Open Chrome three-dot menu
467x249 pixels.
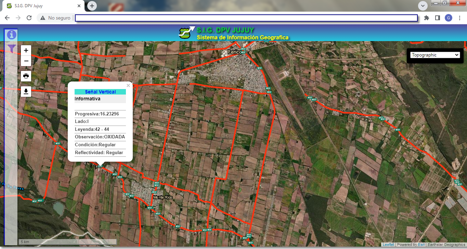pyautogui.click(x=459, y=18)
